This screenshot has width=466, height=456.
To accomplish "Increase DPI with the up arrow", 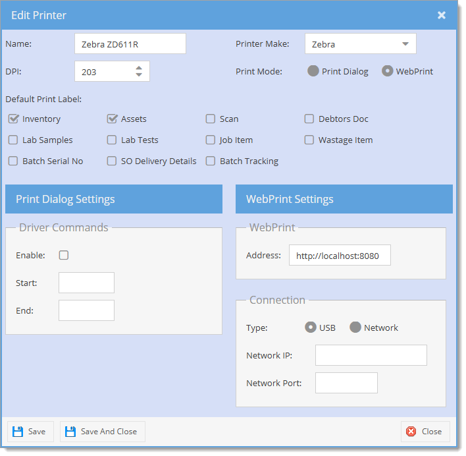I will 139,68.
